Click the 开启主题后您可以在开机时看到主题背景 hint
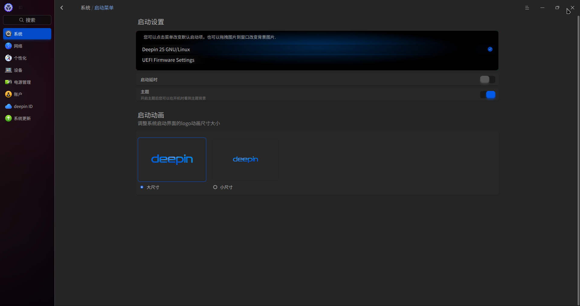The image size is (580, 306). [x=173, y=98]
